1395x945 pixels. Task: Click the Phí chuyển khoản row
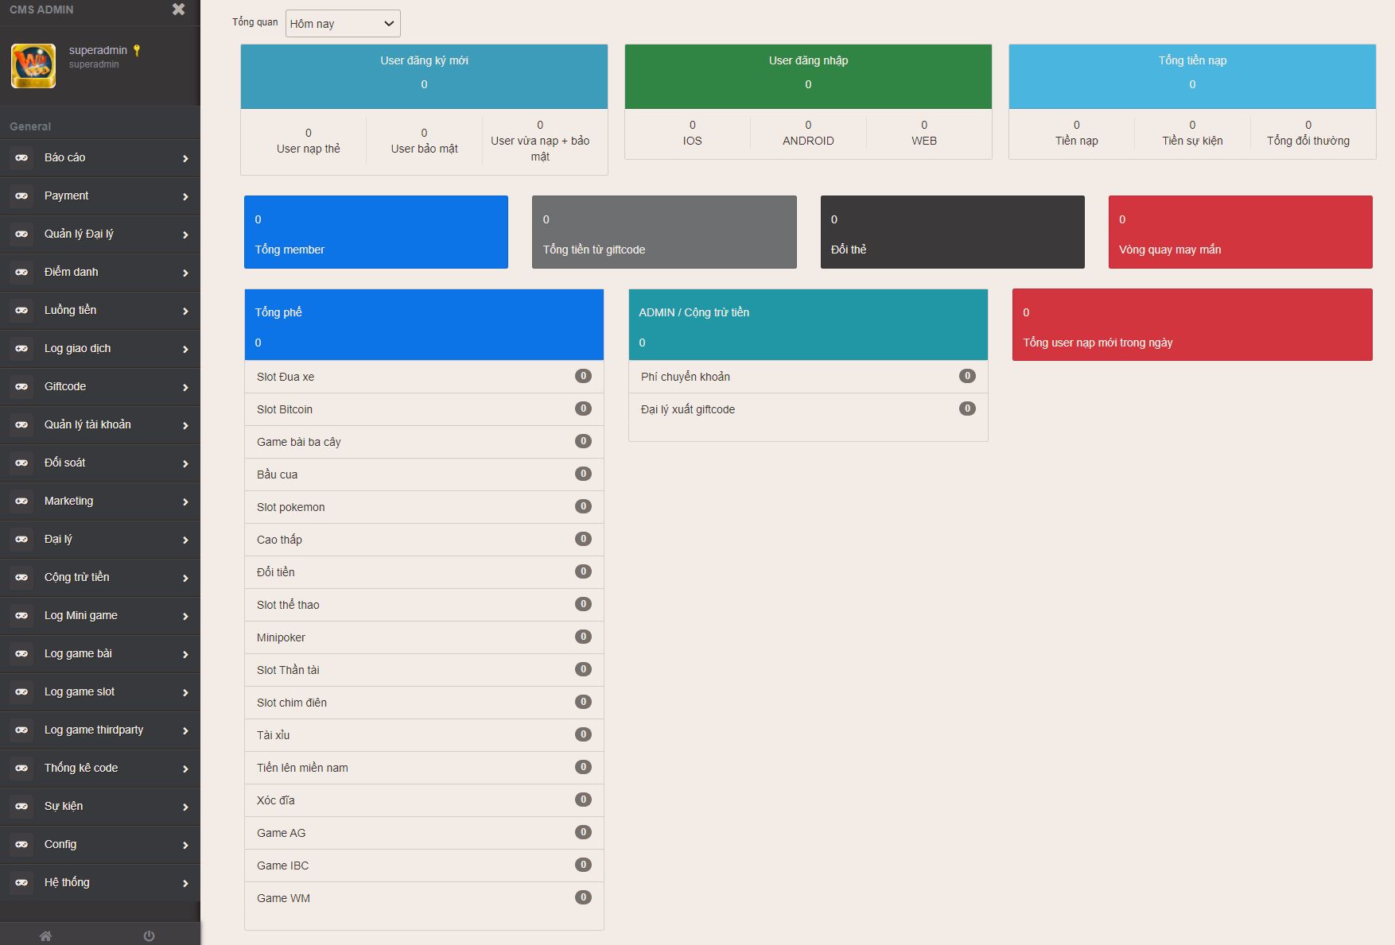coord(808,377)
